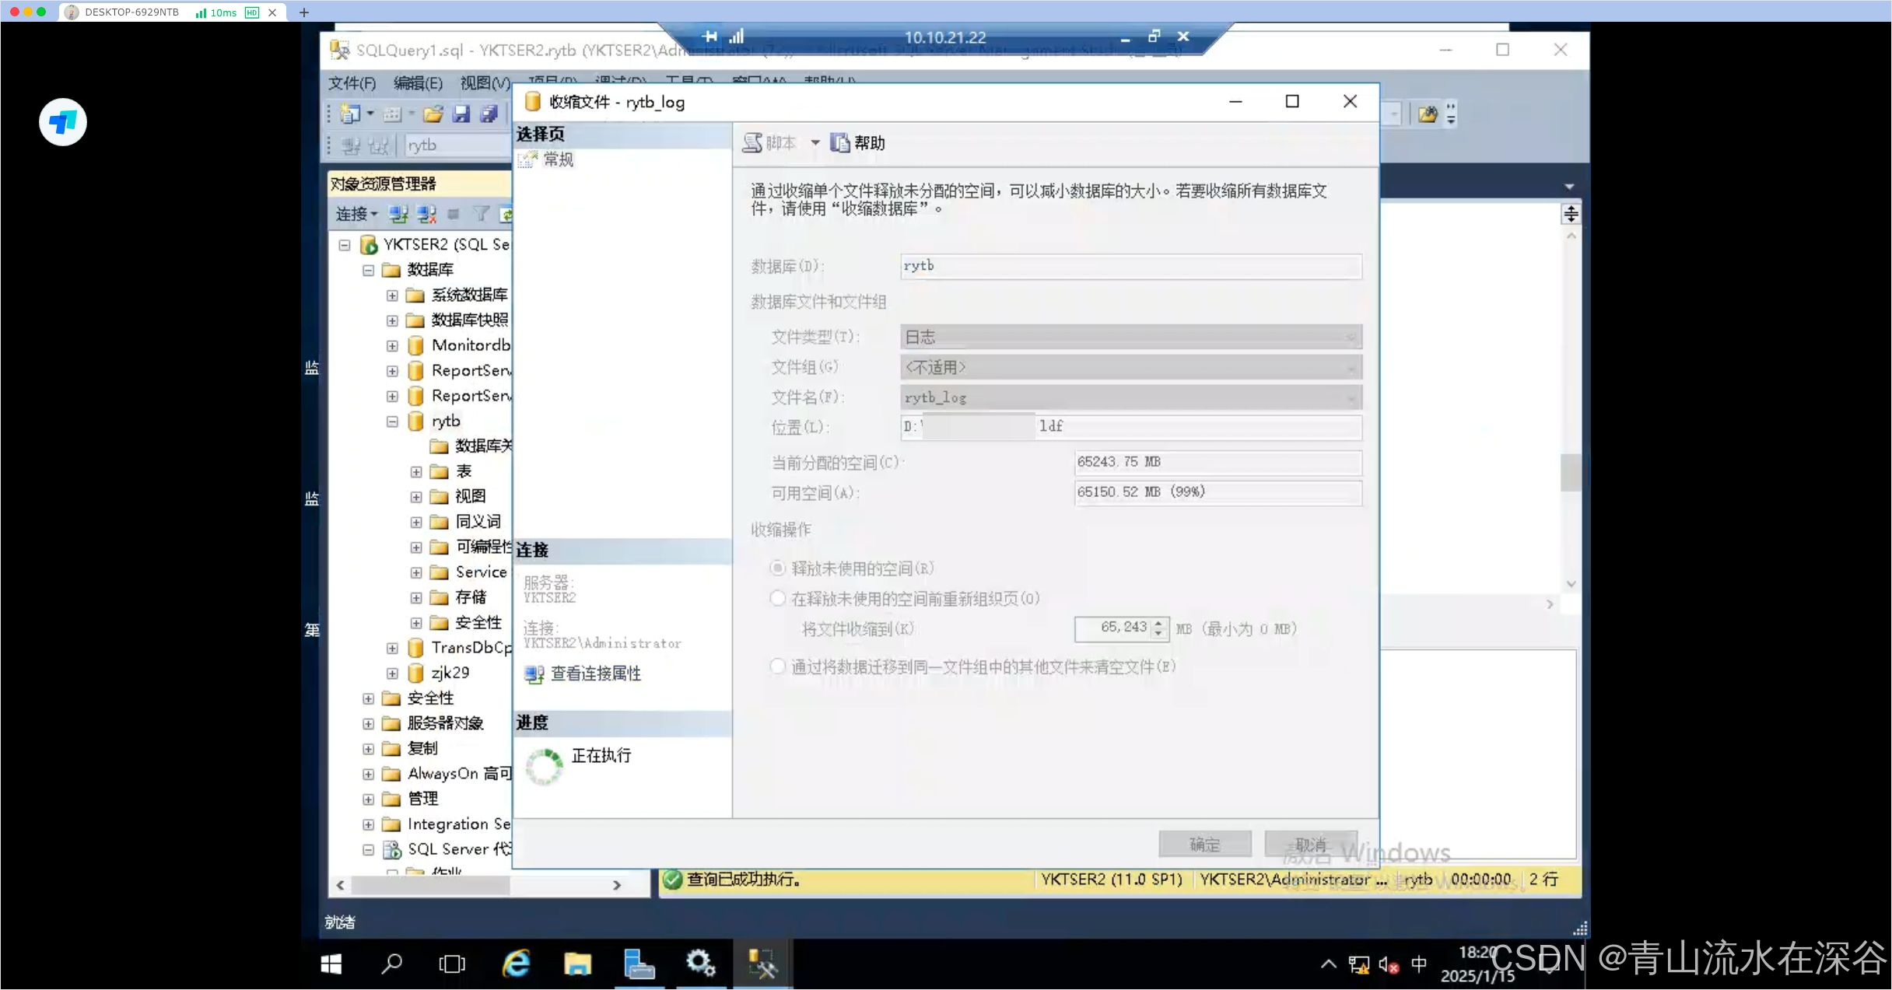Viewport: 1892px width, 990px height.
Task: Click the Connect icon in Object Explorer
Action: 398,214
